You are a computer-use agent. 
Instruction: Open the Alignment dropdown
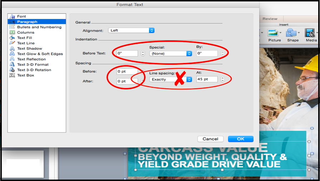(131, 30)
